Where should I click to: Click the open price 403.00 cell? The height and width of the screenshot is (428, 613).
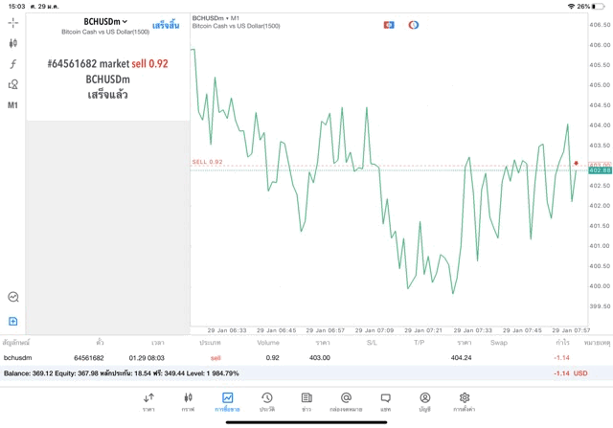(x=319, y=358)
